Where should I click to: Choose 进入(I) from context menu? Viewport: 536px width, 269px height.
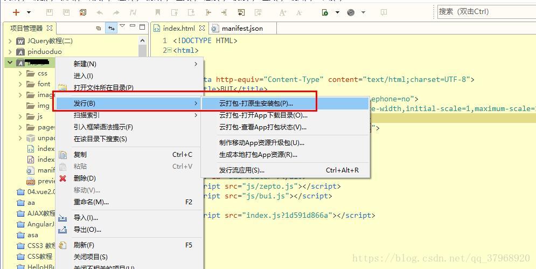point(130,75)
